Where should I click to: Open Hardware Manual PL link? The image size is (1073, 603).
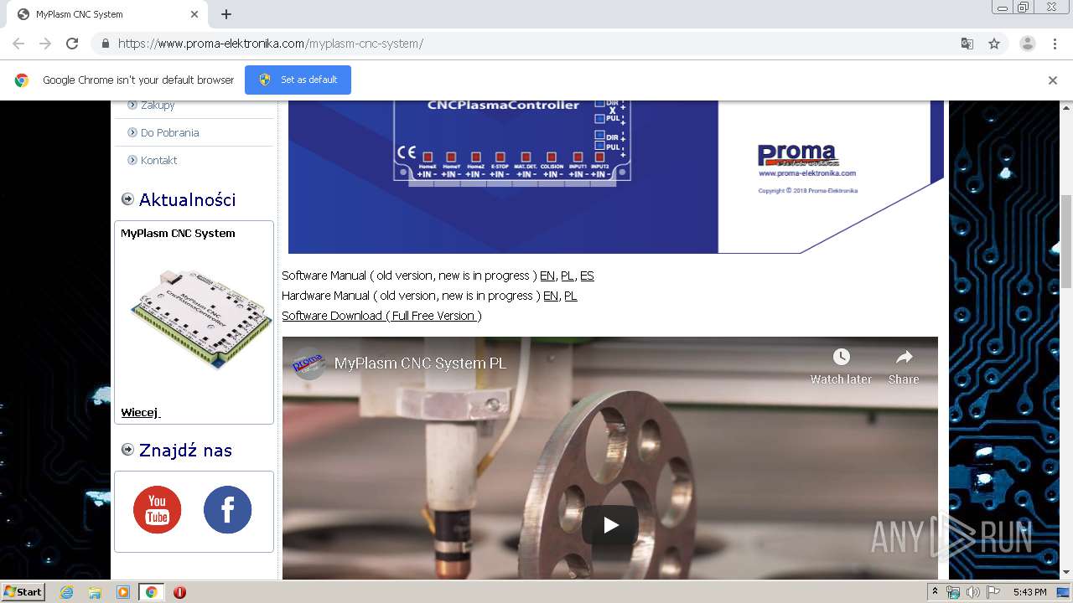point(571,296)
